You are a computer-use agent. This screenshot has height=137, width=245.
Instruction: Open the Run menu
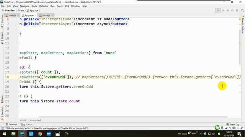coord(52,6)
